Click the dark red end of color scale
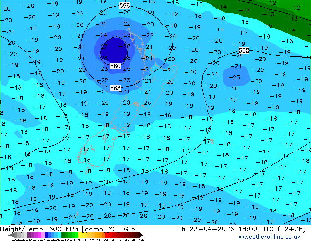Image resolution: width=311 pixels, height=241 pixels. point(139,235)
